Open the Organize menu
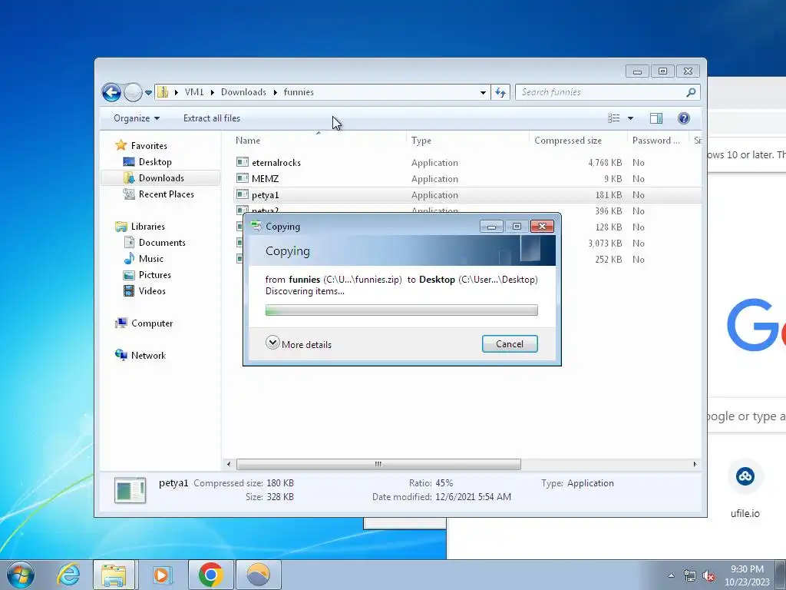The height and width of the screenshot is (590, 786). (x=137, y=118)
